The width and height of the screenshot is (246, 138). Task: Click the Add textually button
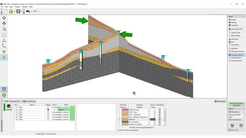pos(29,101)
